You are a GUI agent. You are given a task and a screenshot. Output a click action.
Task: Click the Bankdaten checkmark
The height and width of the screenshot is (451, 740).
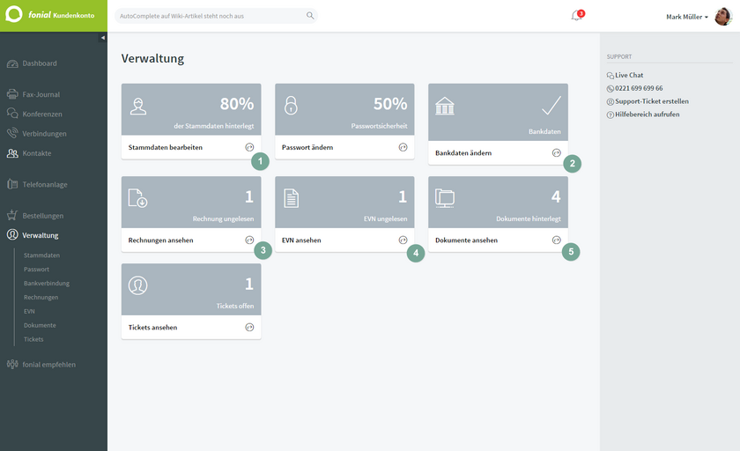click(x=551, y=106)
